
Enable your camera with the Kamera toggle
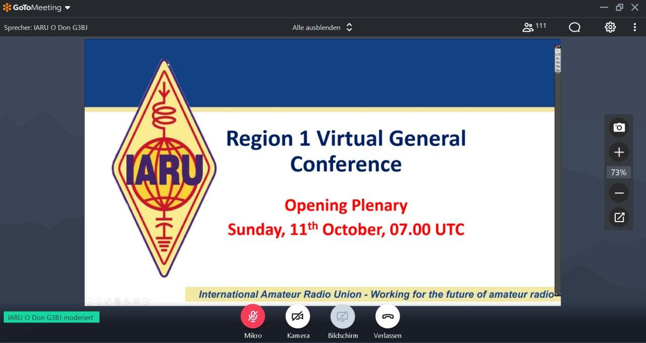click(x=297, y=316)
